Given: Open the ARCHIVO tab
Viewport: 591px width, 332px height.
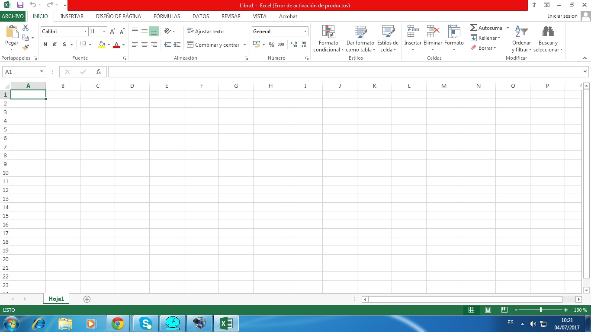Looking at the screenshot, I should point(13,16).
